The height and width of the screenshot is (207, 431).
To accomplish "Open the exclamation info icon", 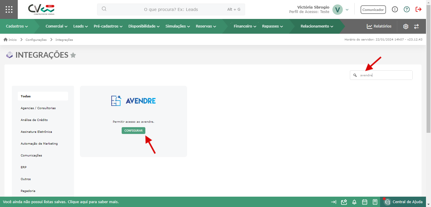I will (x=395, y=9).
